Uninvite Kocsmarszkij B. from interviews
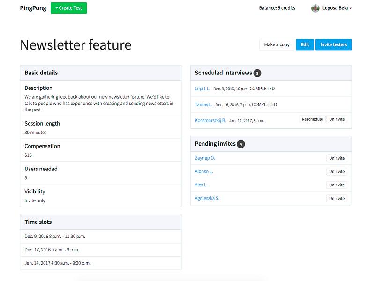Image resolution: width=367 pixels, height=281 pixels. coord(337,119)
